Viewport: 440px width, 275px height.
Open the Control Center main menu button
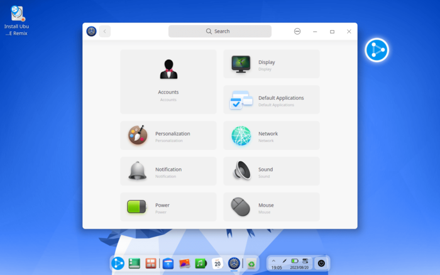click(297, 31)
